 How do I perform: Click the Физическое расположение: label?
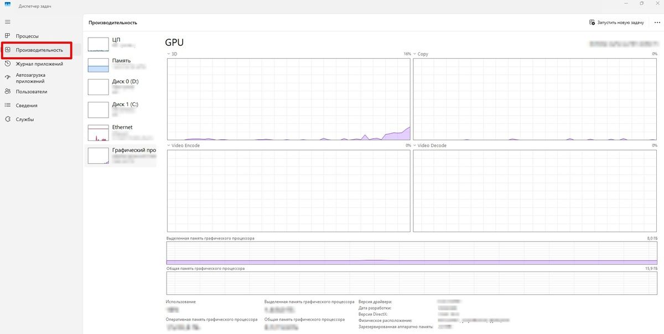(385, 320)
